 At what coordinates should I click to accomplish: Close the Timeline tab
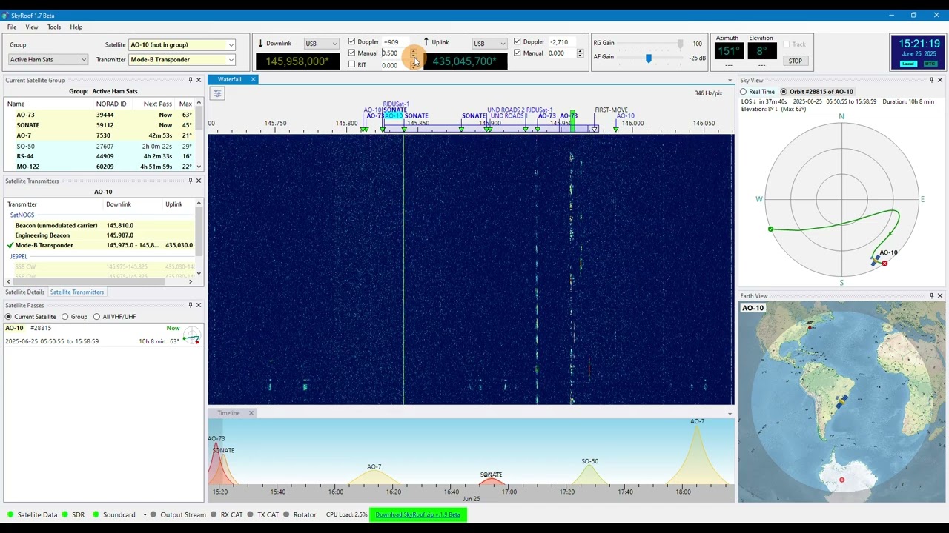click(x=251, y=413)
